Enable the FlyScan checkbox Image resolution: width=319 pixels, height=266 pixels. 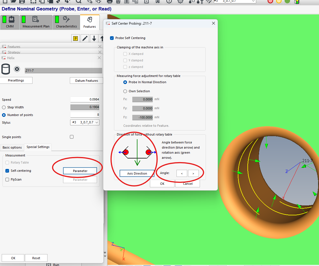7,179
